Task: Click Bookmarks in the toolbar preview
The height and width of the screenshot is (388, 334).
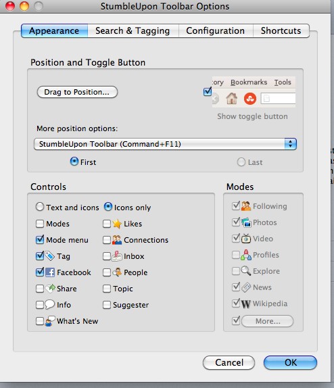Action: (x=249, y=82)
